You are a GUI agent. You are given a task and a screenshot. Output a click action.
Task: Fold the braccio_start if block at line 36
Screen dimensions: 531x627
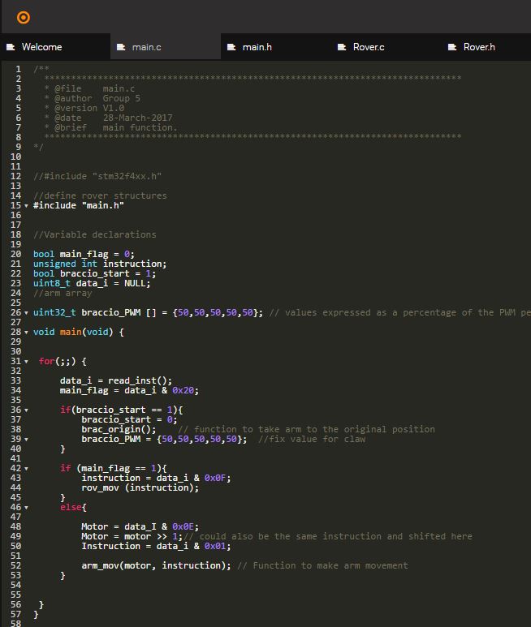tap(26, 410)
